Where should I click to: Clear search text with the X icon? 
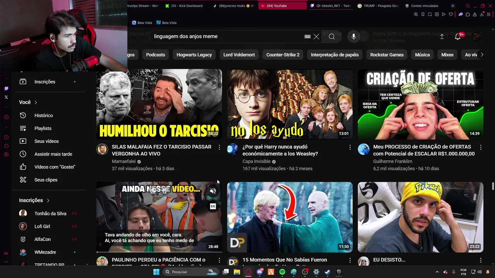(x=316, y=36)
